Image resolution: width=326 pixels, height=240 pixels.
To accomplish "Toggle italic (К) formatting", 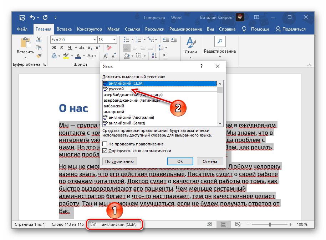I will pyautogui.click(x=62, y=48).
